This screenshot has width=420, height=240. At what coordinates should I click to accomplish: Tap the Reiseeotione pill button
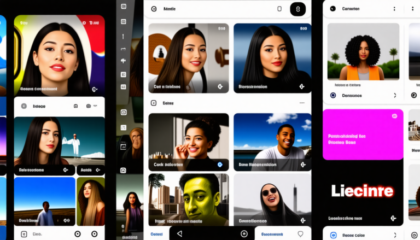tap(44, 170)
